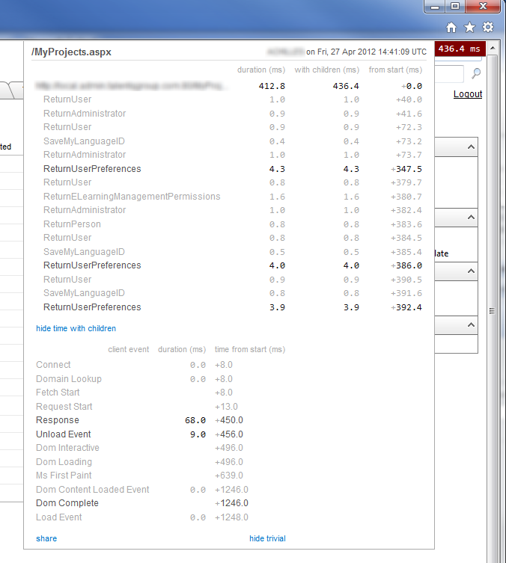Click 'with children (ms)' column header
This screenshot has height=563, width=506.
click(x=327, y=70)
